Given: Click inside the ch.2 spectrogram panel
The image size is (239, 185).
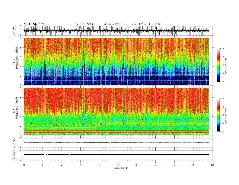Looking at the screenshot, I should (116, 112).
